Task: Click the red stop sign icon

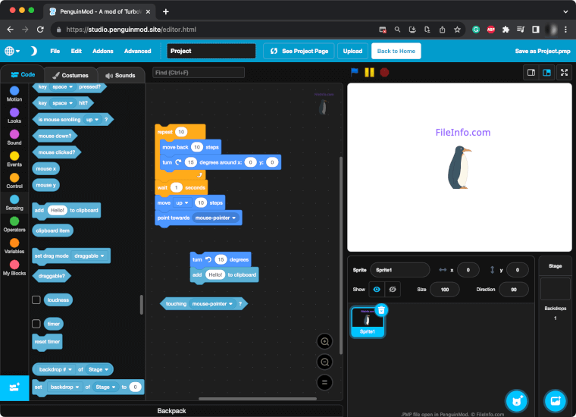Action: (x=384, y=72)
